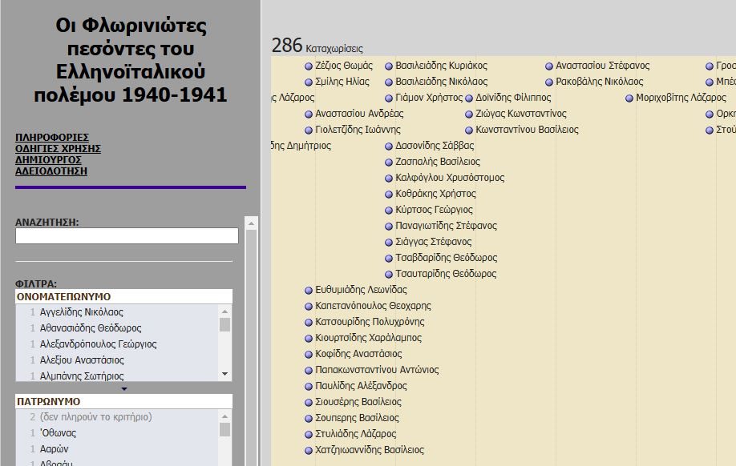
Task: Select the Αθανασιάδης Θεόδωρος filter value
Action: (x=90, y=328)
